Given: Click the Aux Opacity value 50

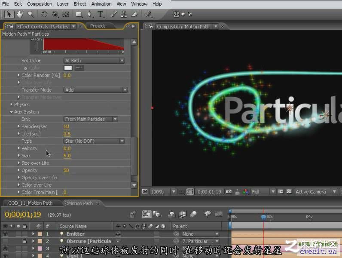Looking at the screenshot, I should pyautogui.click(x=66, y=170).
